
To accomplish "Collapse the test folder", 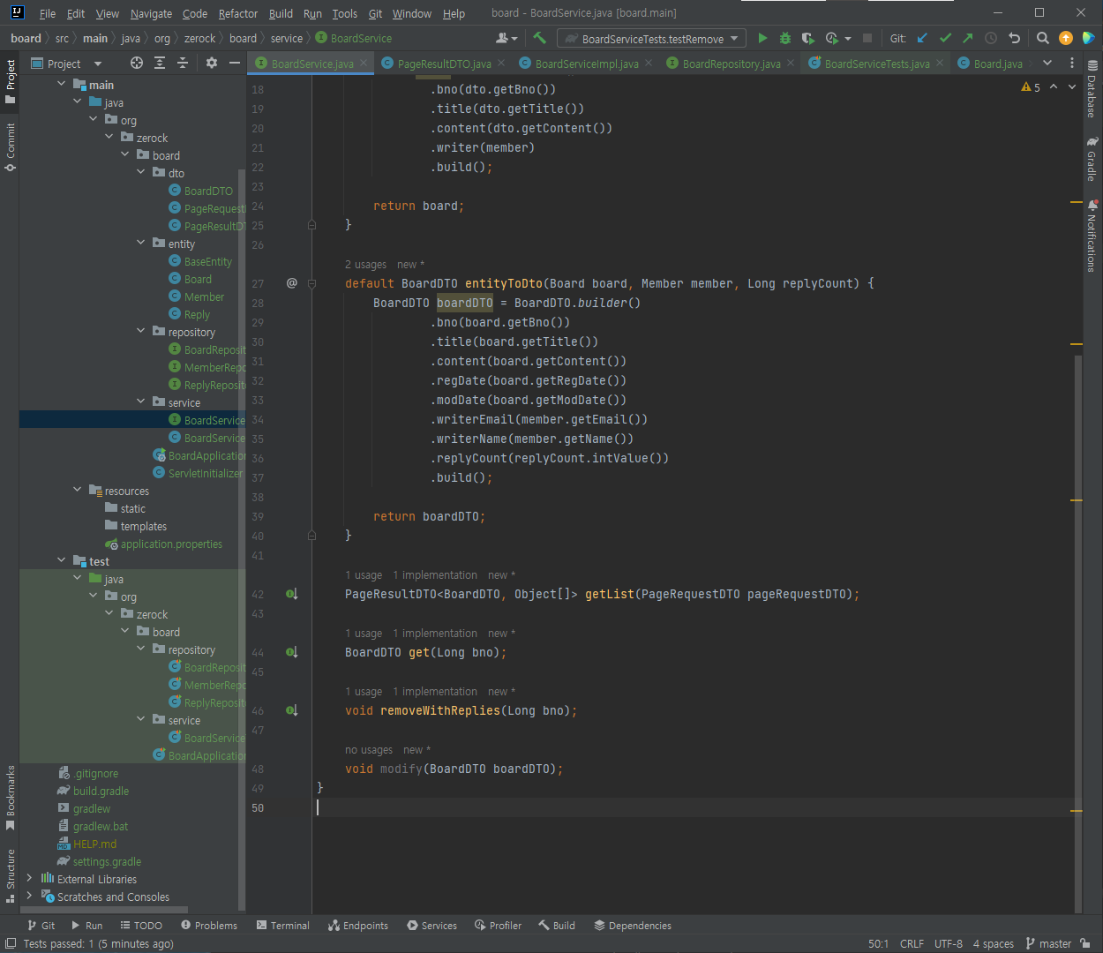I will click(61, 560).
